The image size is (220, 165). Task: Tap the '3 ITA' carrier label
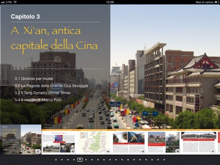click(x=9, y=2)
